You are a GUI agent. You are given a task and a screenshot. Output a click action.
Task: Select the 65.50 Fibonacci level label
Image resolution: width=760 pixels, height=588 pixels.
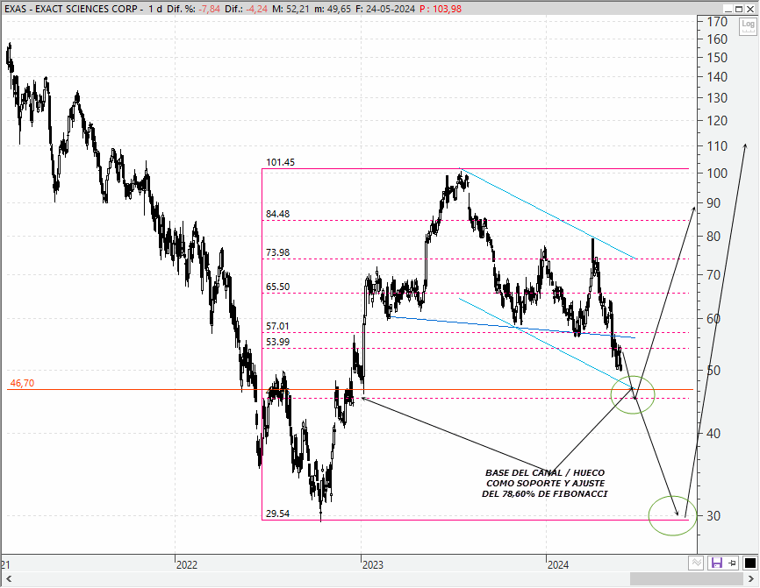(277, 287)
